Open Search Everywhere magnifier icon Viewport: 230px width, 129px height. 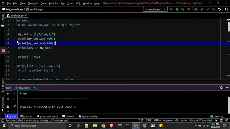pos(226,9)
